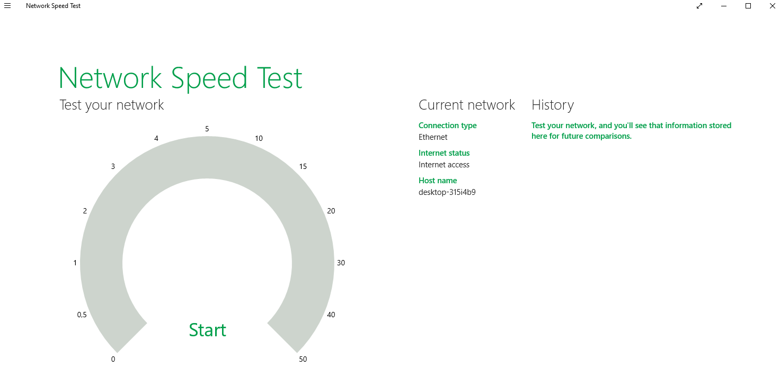Maximize the Network Speed Test window

coord(748,6)
